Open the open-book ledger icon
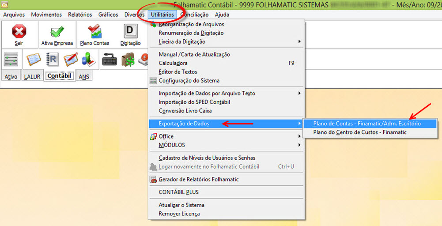Image resolution: width=442 pixels, height=226 pixels. click(x=34, y=60)
